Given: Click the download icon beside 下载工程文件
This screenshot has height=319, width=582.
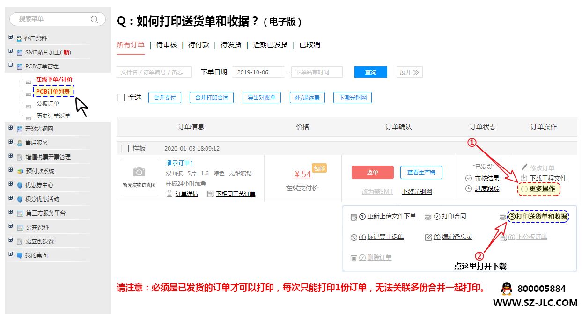Looking at the screenshot, I should coord(525,177).
